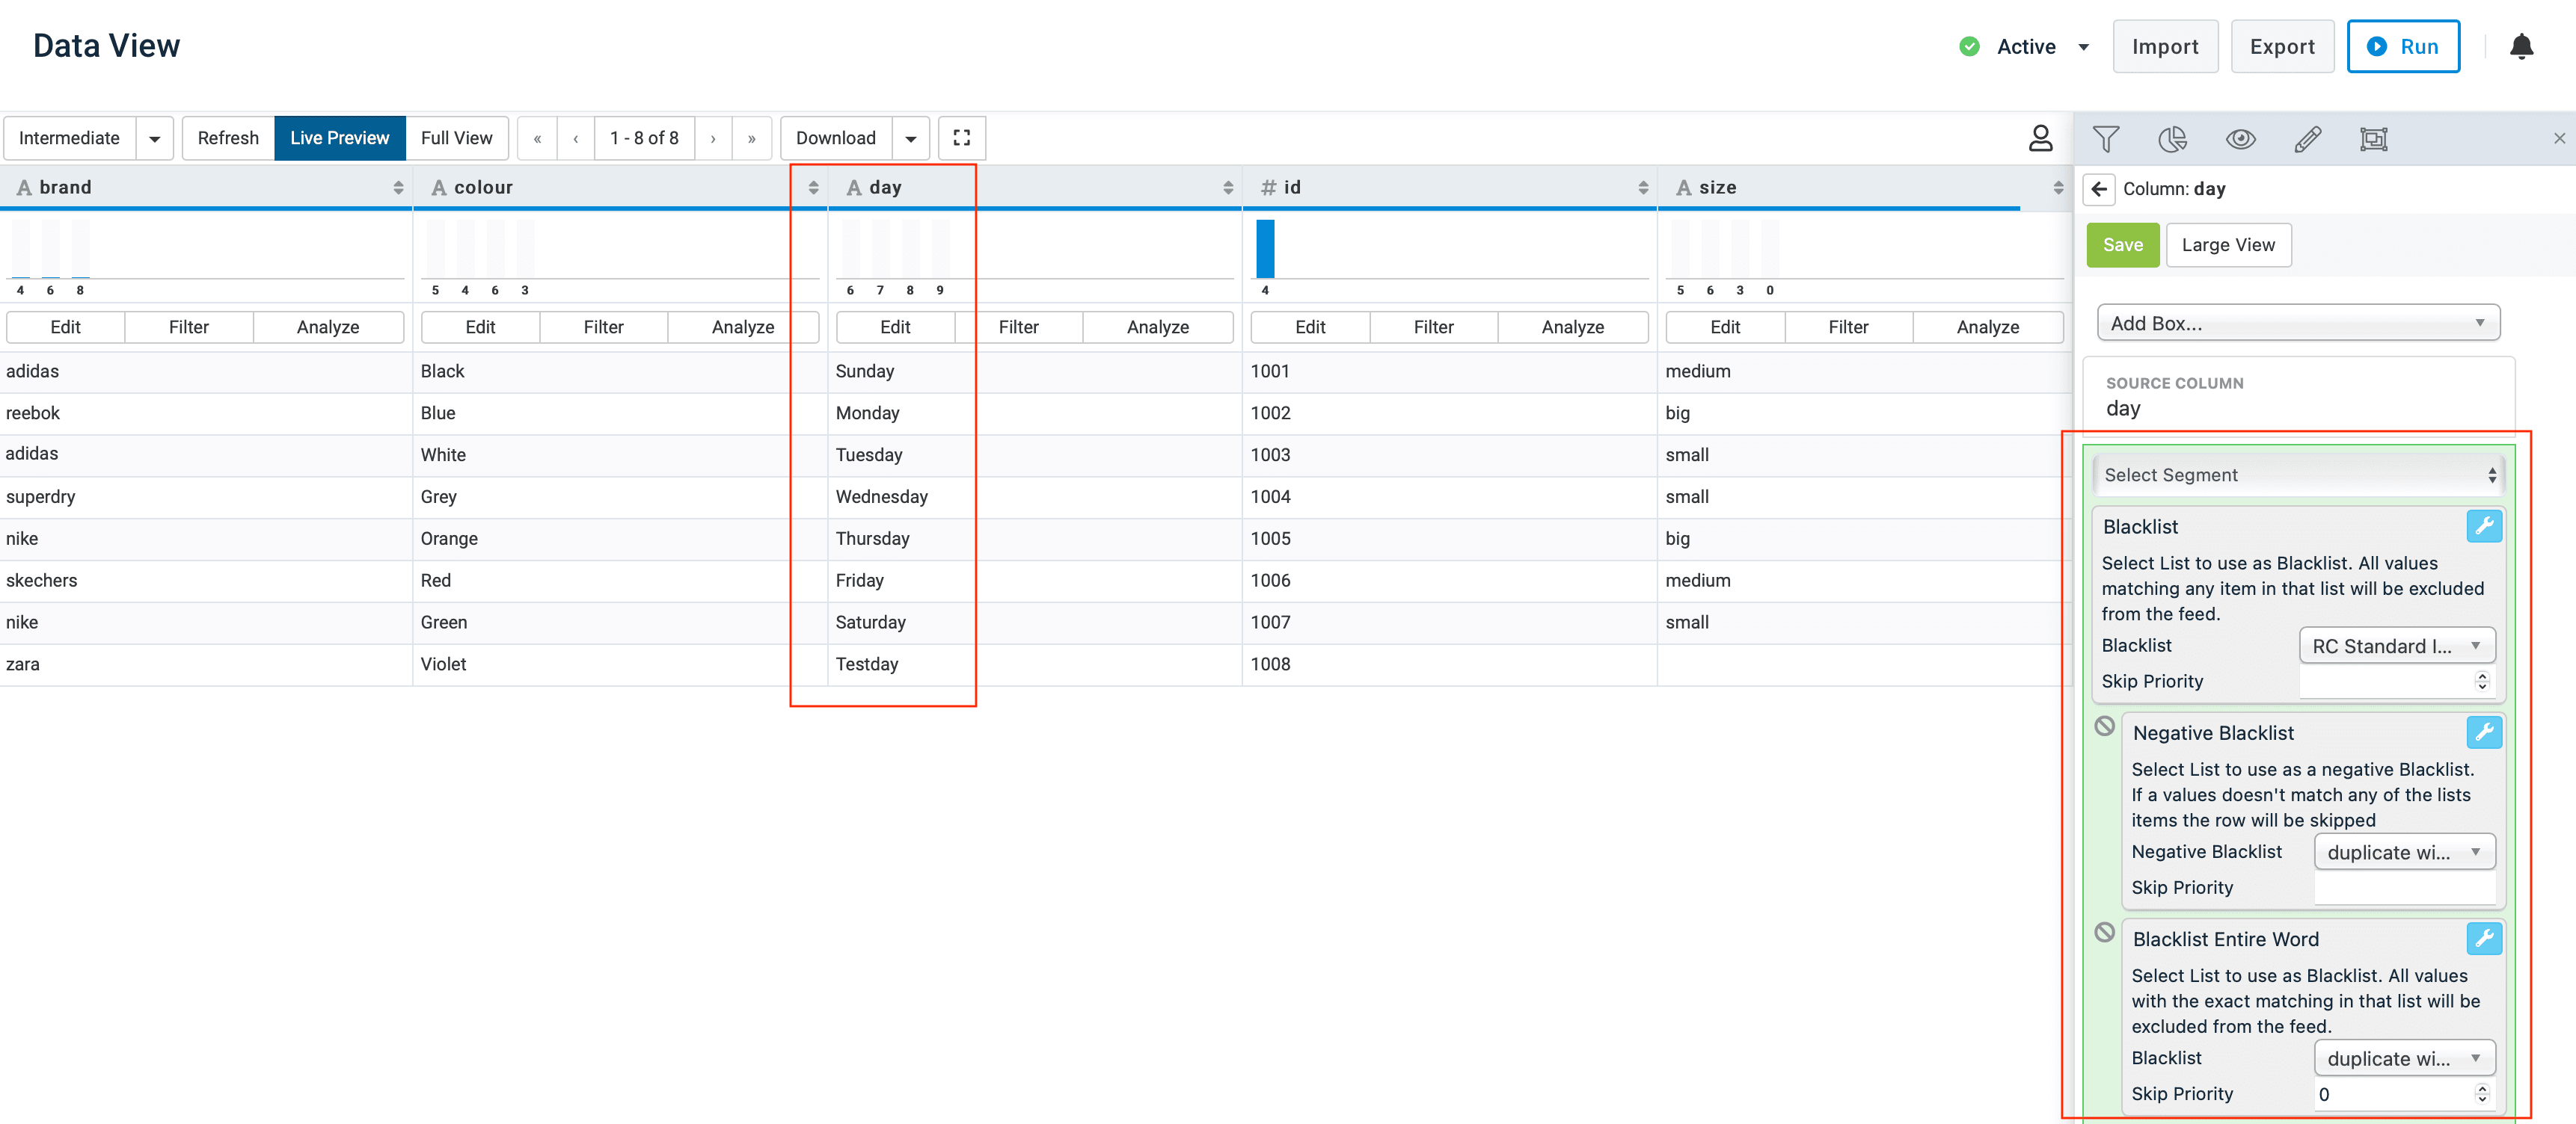The width and height of the screenshot is (2576, 1124).
Task: Toggle disable on Negative Blacklist box
Action: pyautogui.click(x=2105, y=726)
